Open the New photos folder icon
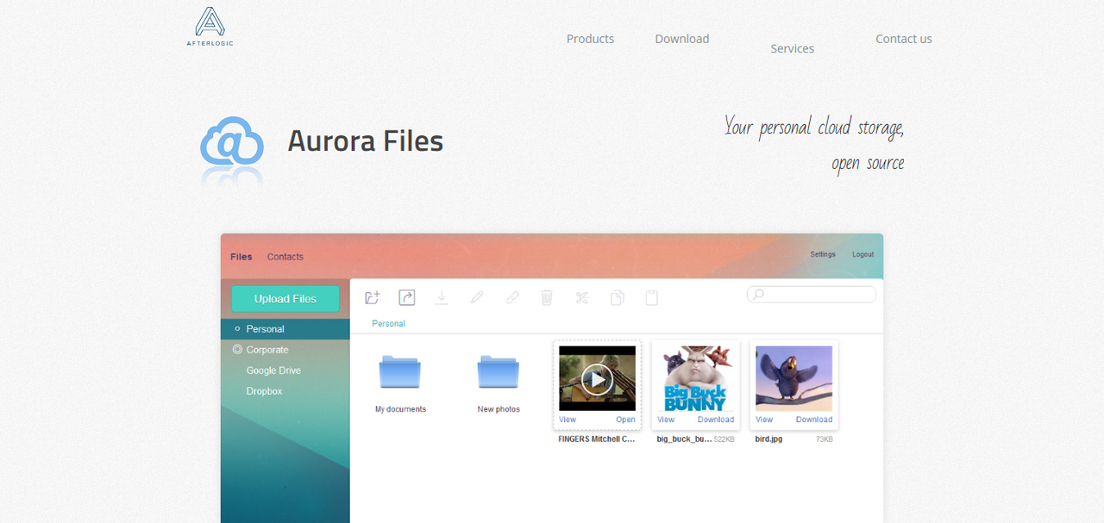This screenshot has height=523, width=1104. point(499,371)
